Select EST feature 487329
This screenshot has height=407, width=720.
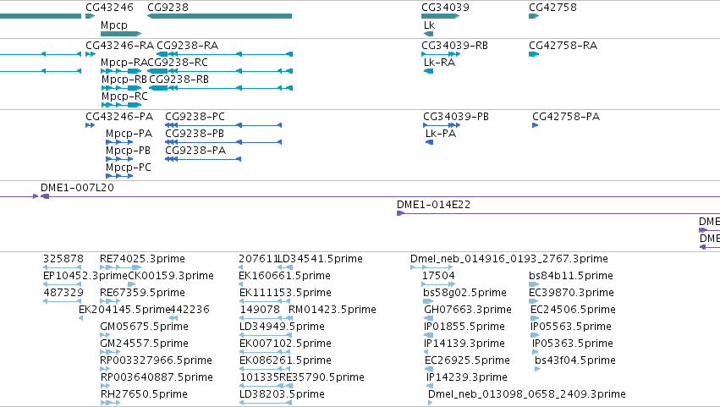(63, 293)
